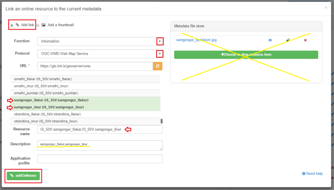
Task: Focus the Application profile text field
Action: [x=100, y=159]
